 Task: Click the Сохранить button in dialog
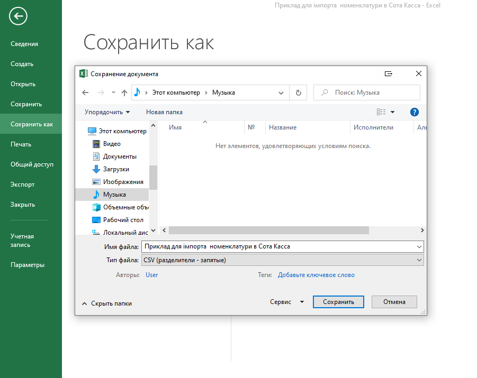pos(338,302)
